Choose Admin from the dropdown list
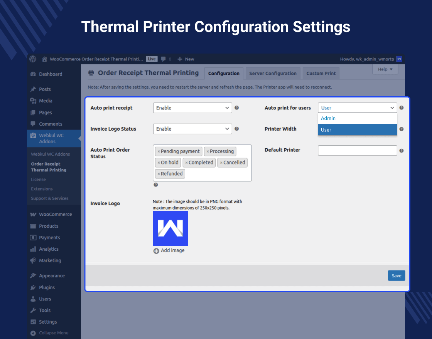 pos(357,118)
